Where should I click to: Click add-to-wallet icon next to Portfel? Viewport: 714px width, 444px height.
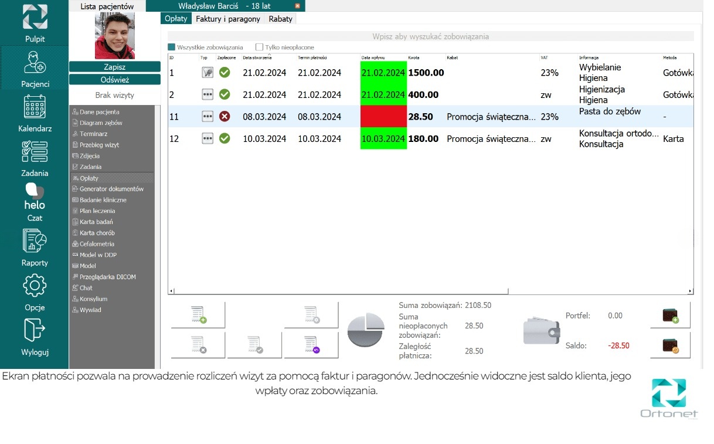point(670,316)
